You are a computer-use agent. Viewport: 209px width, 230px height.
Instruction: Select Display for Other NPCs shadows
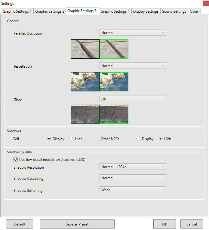coord(138,139)
